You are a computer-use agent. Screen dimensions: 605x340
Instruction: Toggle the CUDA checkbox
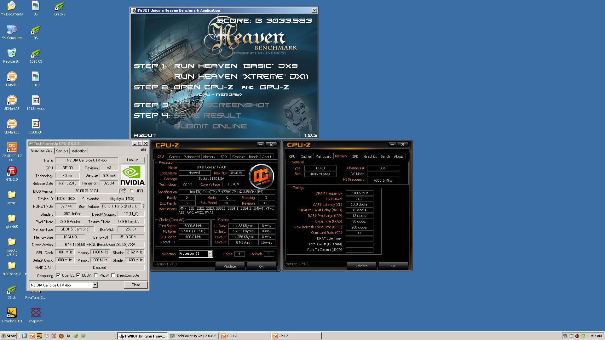pyautogui.click(x=78, y=275)
